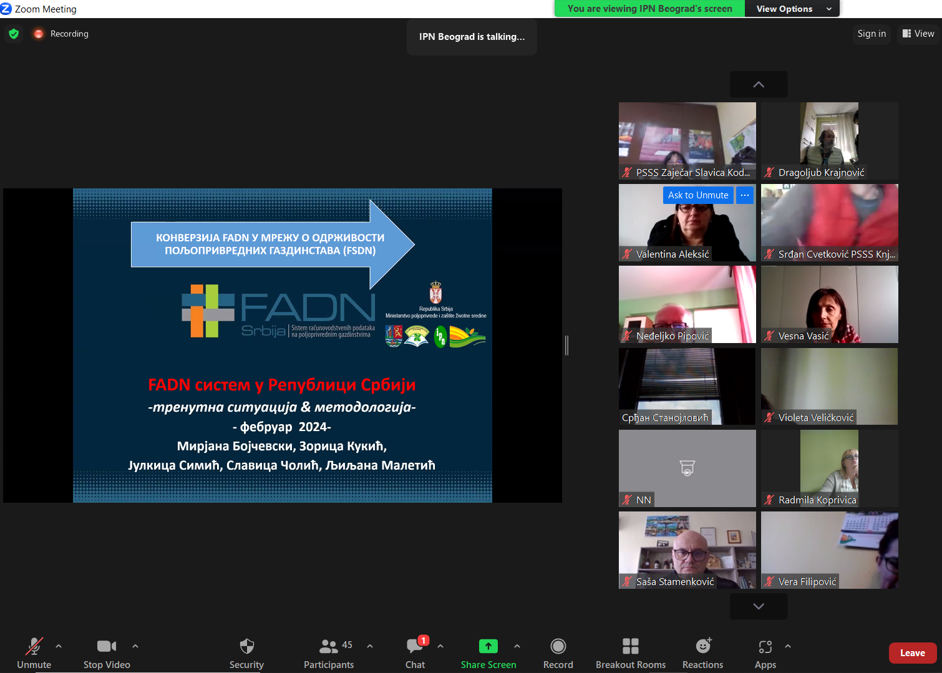Open the Chat panel

point(415,653)
